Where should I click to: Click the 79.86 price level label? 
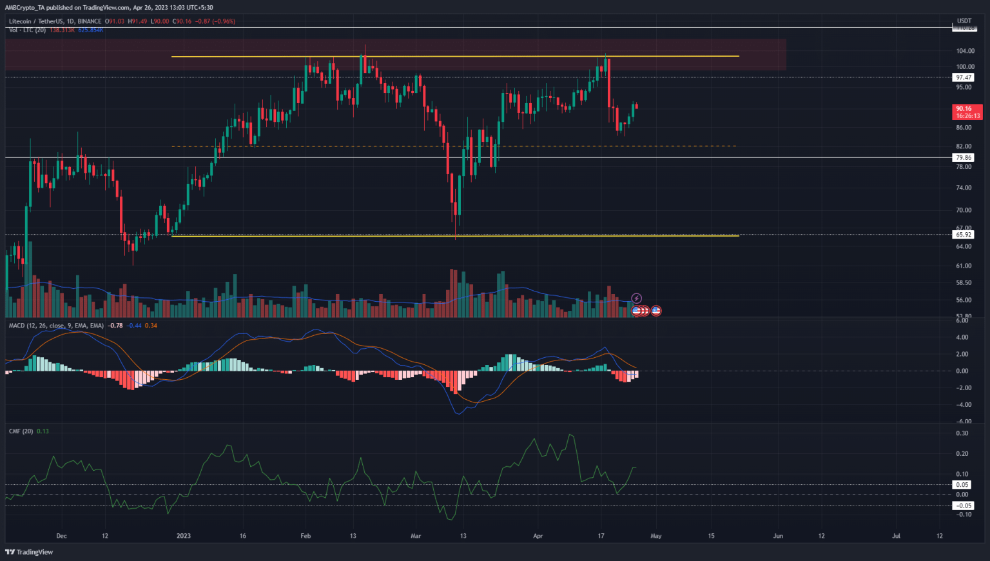click(964, 157)
